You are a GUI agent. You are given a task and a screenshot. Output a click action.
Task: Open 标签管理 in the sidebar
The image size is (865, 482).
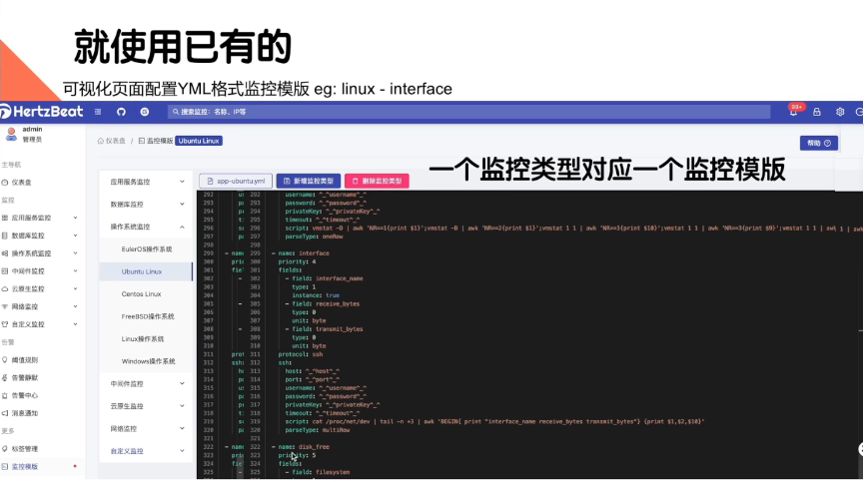[24, 449]
